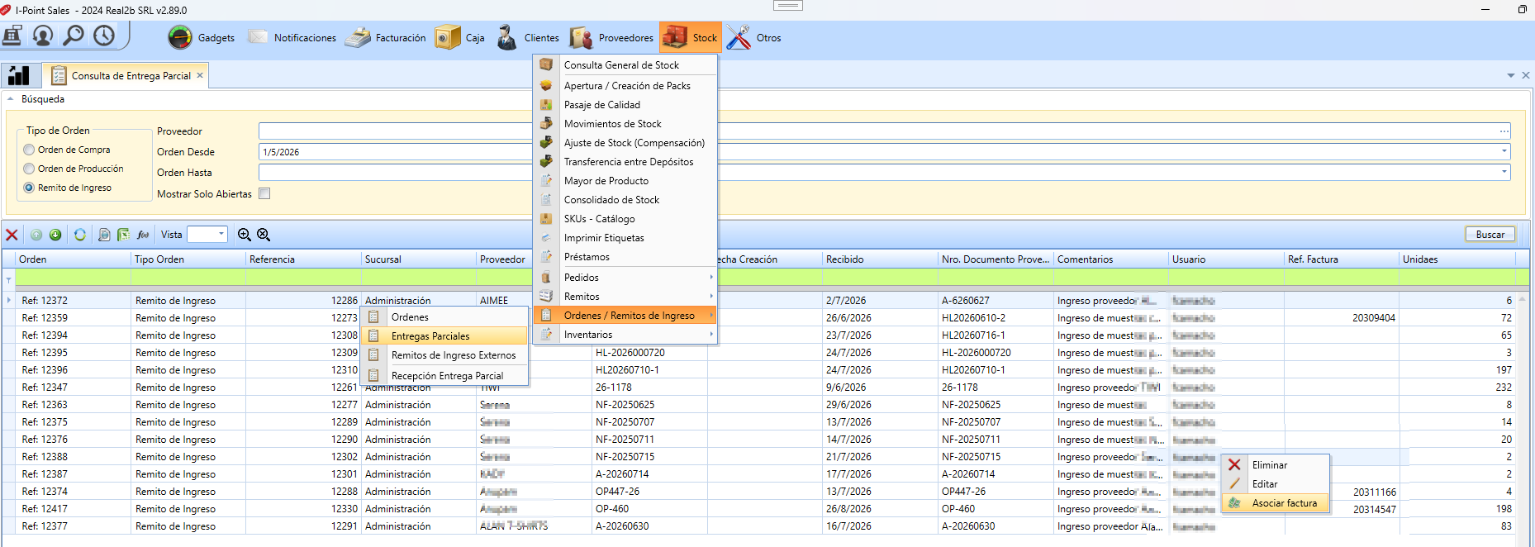1535x547 pixels.
Task: Open the Facturación printer menu
Action: (x=385, y=37)
